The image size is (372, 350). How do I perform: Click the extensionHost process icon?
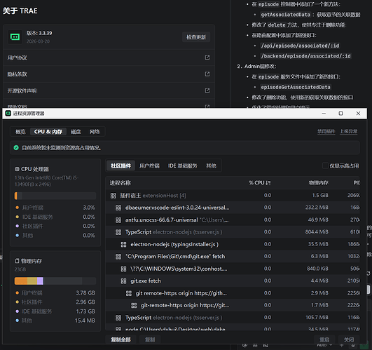tap(113, 196)
